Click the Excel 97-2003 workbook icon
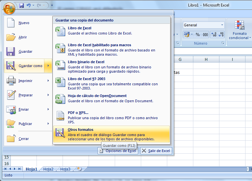The height and width of the screenshot is (181, 252). pos(60,82)
